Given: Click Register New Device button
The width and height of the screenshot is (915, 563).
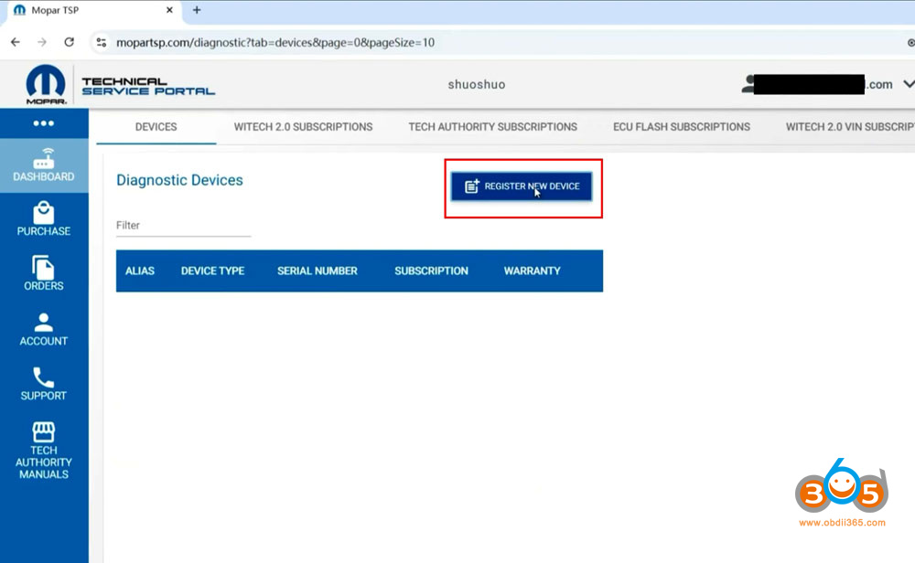Looking at the screenshot, I should click(522, 186).
